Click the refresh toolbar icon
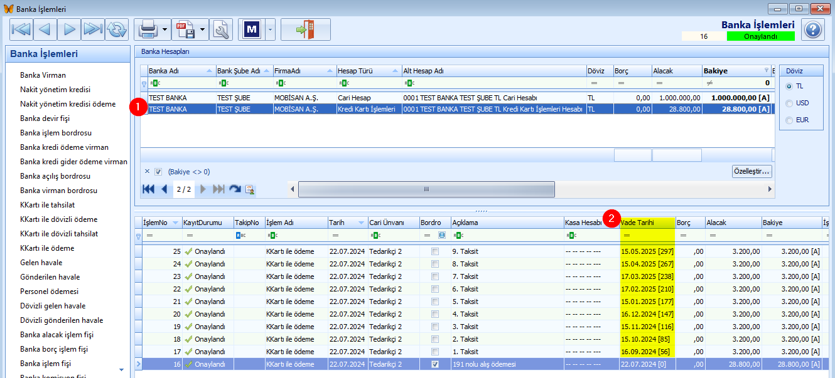This screenshot has width=835, height=378. [117, 29]
